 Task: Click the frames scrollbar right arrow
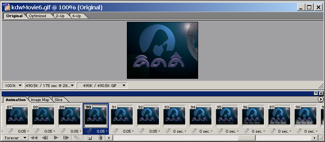pyautogui.click(x=315, y=138)
